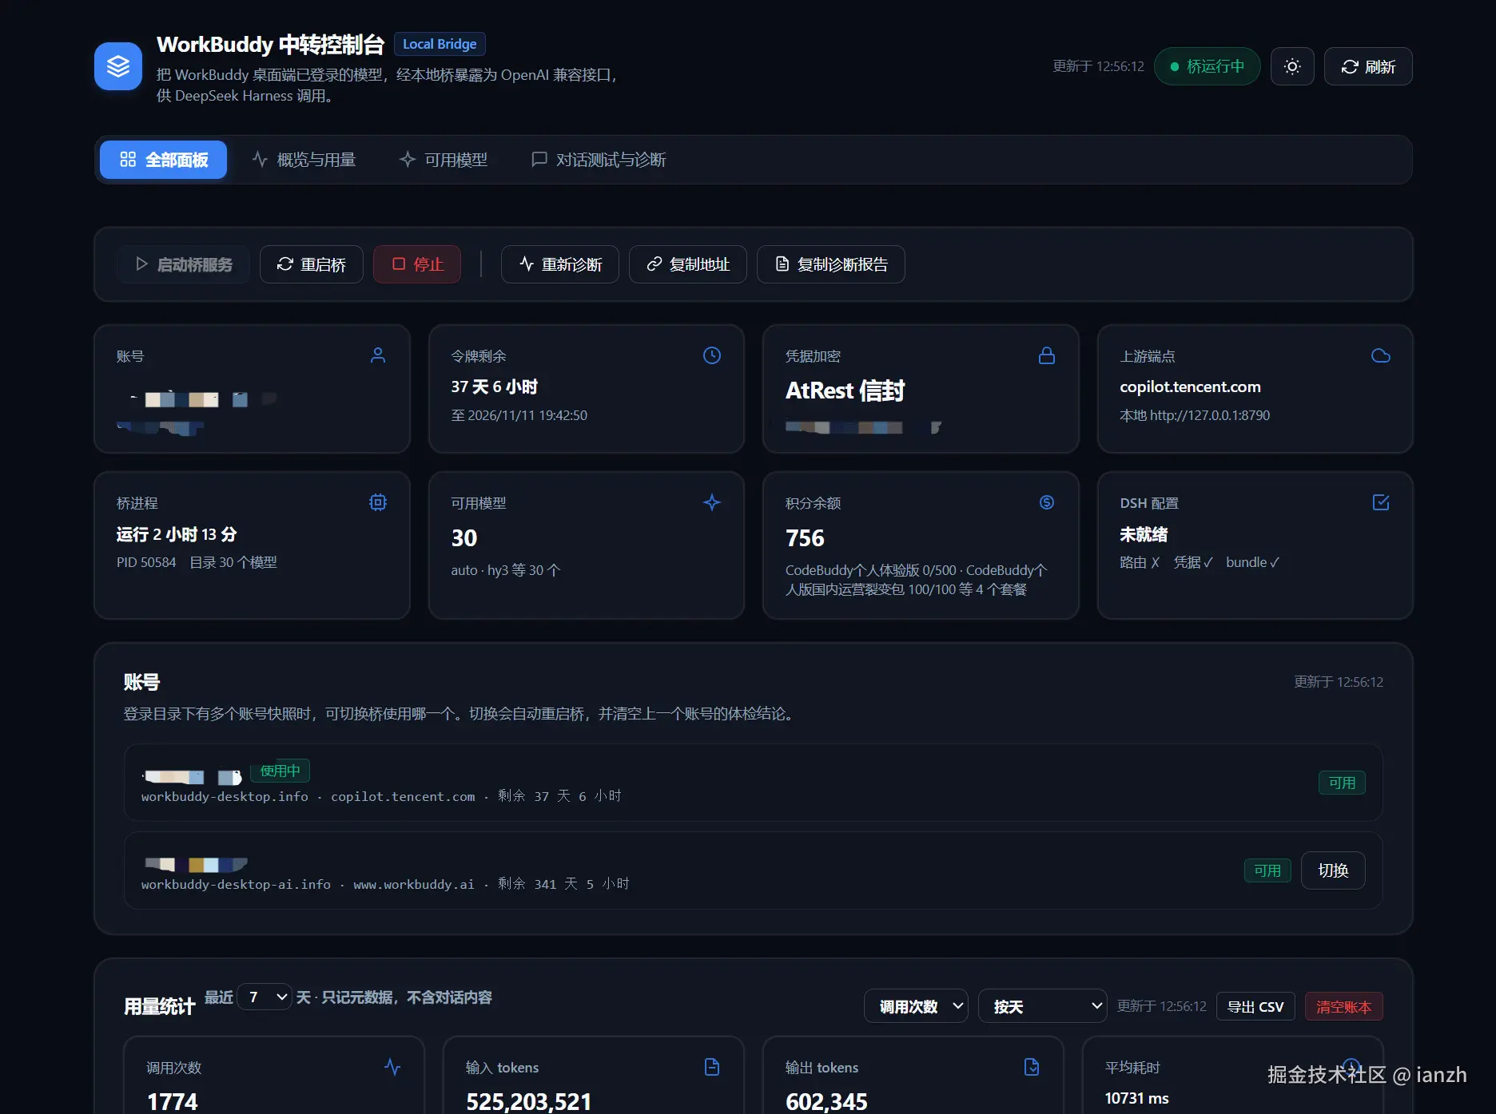
Task: Click the 使用中 badge on first account
Action: tap(280, 771)
